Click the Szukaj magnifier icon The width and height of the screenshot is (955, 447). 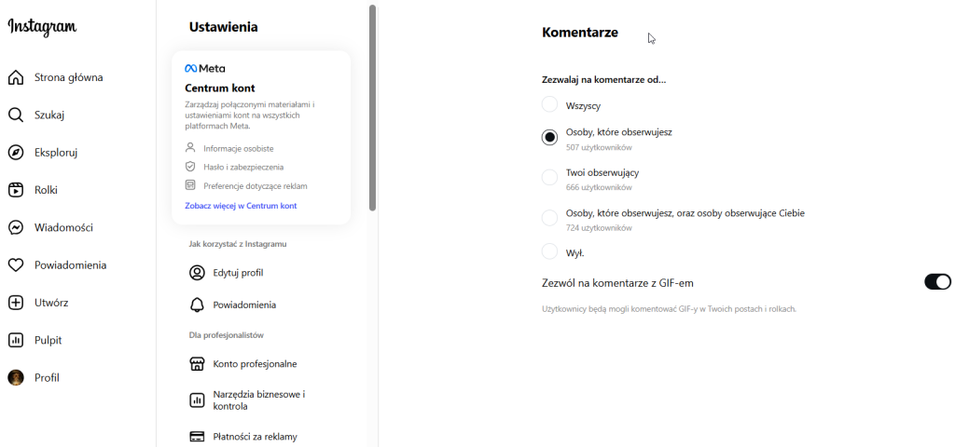[x=16, y=115]
